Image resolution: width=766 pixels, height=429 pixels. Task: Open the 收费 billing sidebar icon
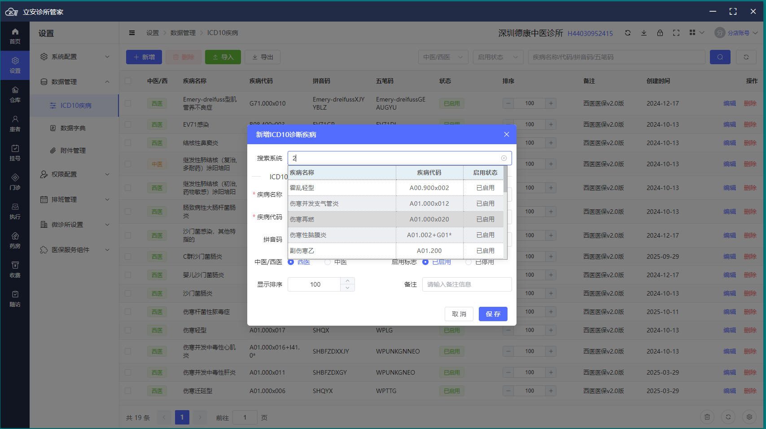(x=15, y=270)
